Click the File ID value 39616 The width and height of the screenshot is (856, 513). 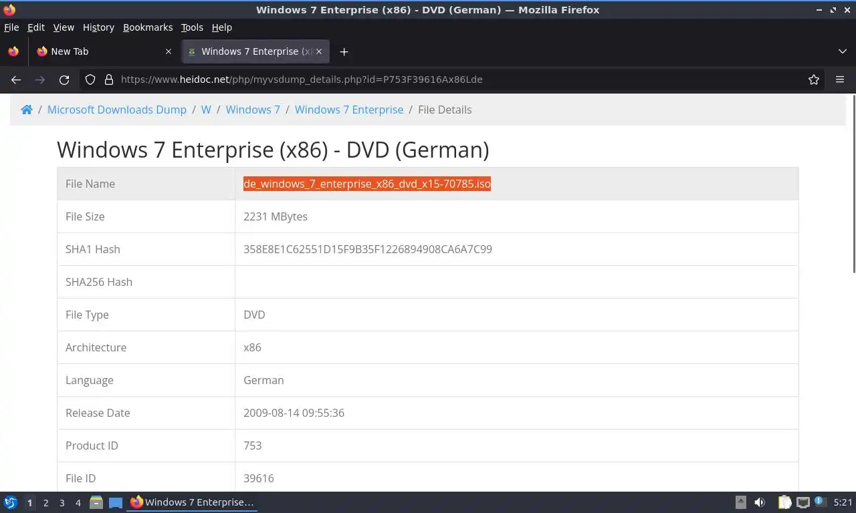tap(259, 478)
